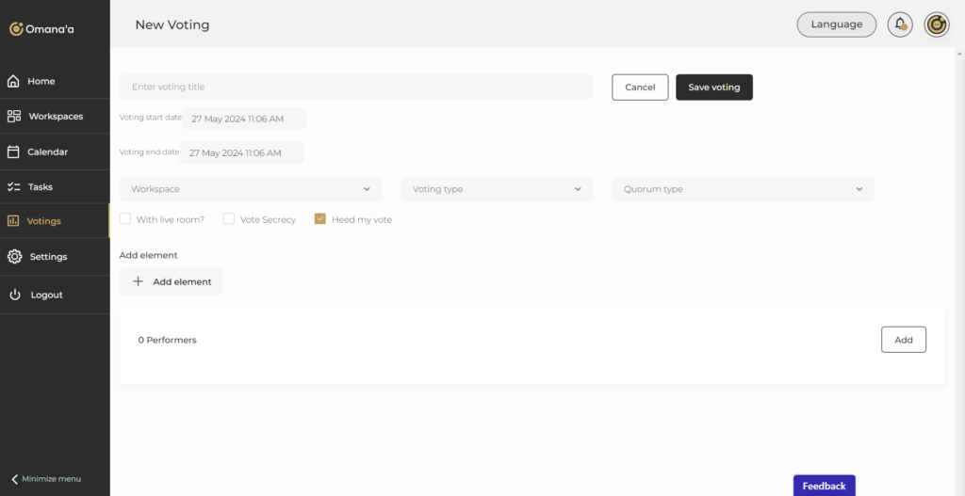Screen dimensions: 965x496
Task: Uncheck the Heed my vote checkbox
Action: pos(320,219)
